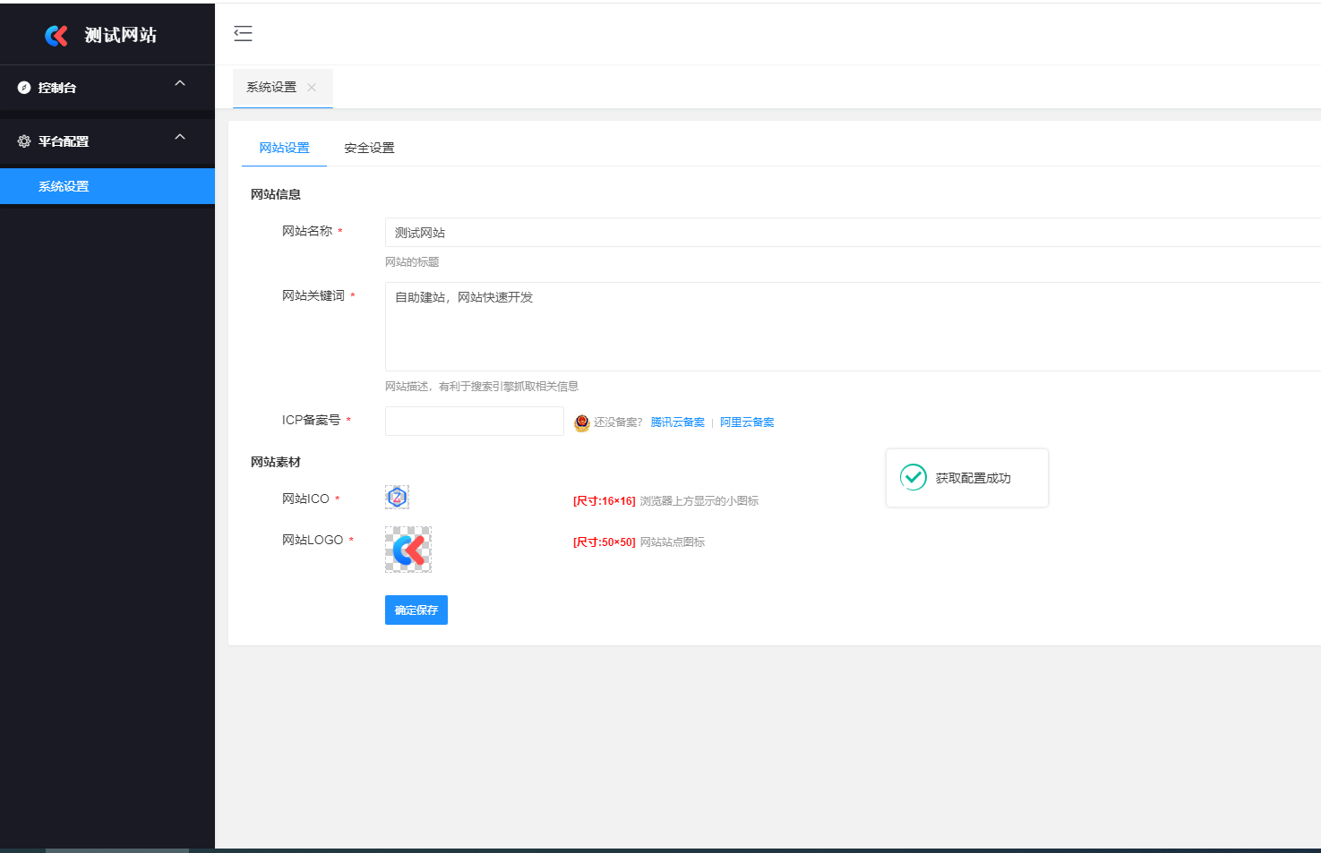
Task: Click the 平台配置 gear icon
Action: [x=24, y=141]
